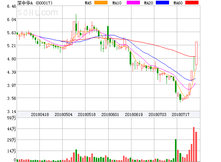Viewport: 221px width, 162px height.
Task: Click the 20180703 date label
Action: coord(157,115)
